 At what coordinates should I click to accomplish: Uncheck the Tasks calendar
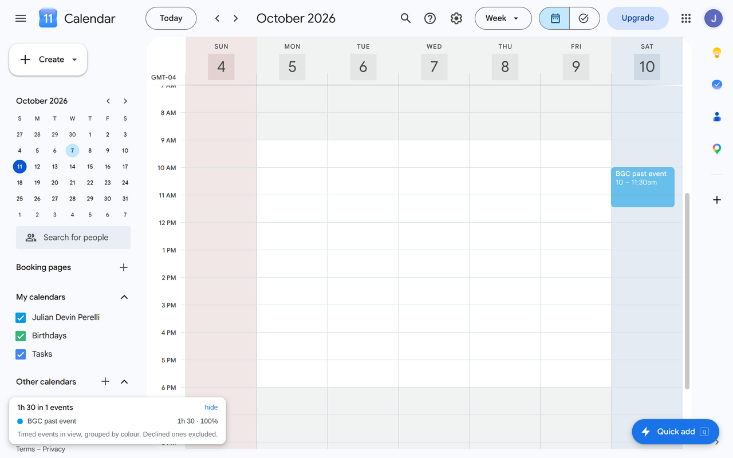tap(21, 354)
